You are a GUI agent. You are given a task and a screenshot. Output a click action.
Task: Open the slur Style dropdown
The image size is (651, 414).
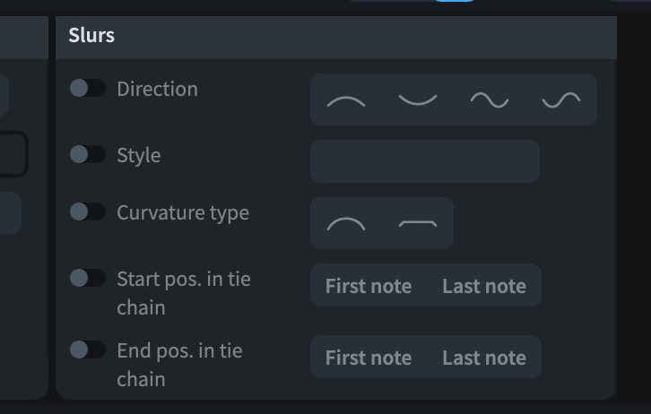[x=425, y=161]
